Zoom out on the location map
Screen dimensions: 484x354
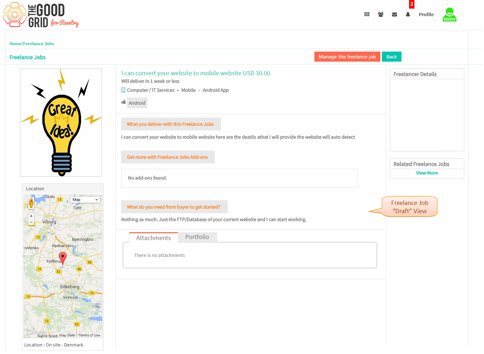tap(31, 222)
